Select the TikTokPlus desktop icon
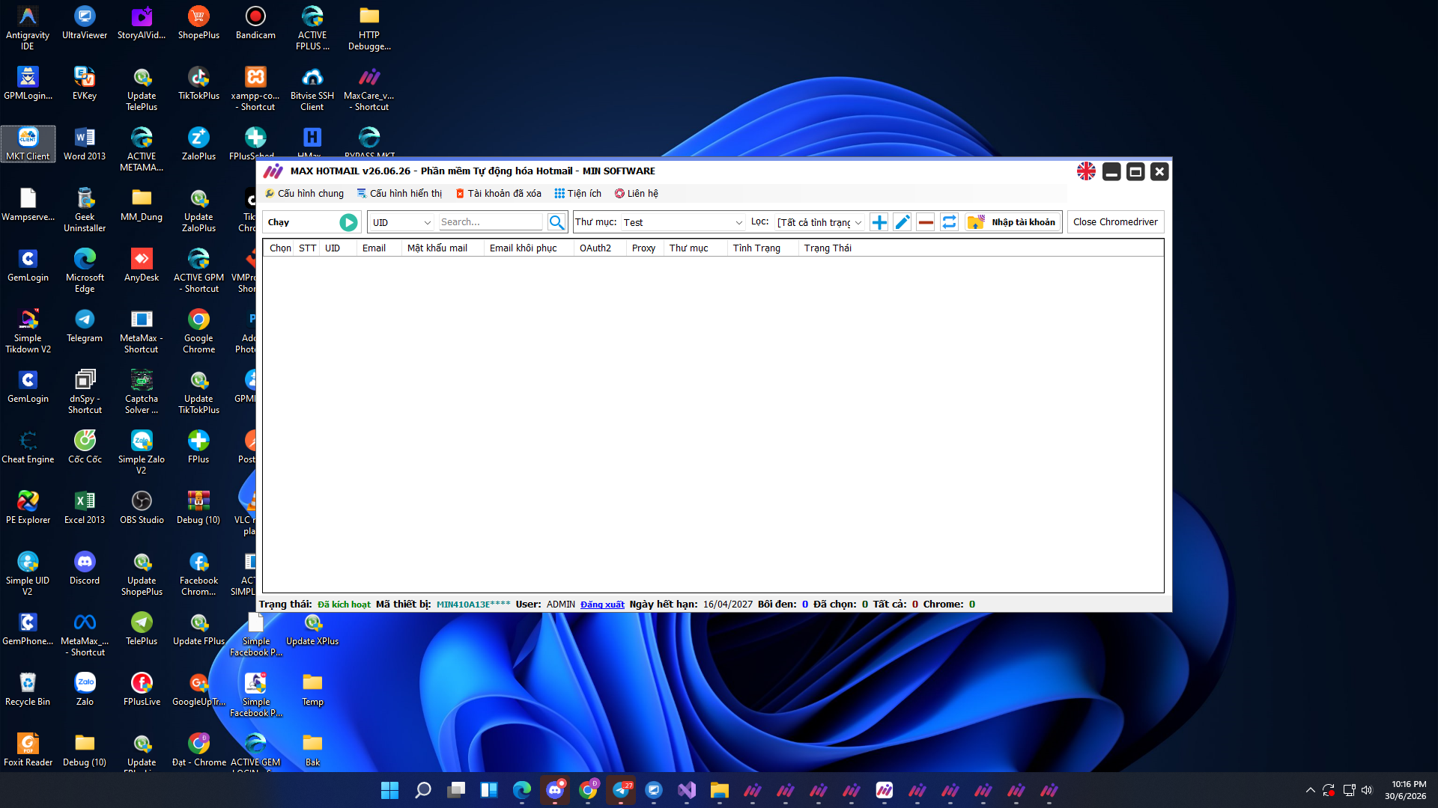1438x808 pixels. [x=198, y=83]
